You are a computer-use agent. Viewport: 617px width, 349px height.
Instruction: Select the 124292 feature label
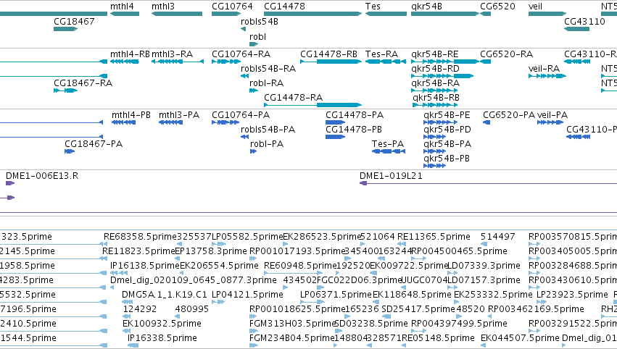[x=140, y=309]
